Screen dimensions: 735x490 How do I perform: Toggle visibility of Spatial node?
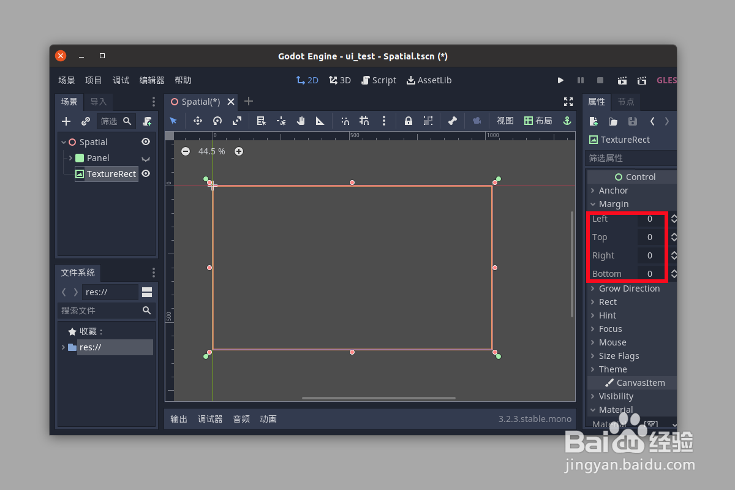146,141
